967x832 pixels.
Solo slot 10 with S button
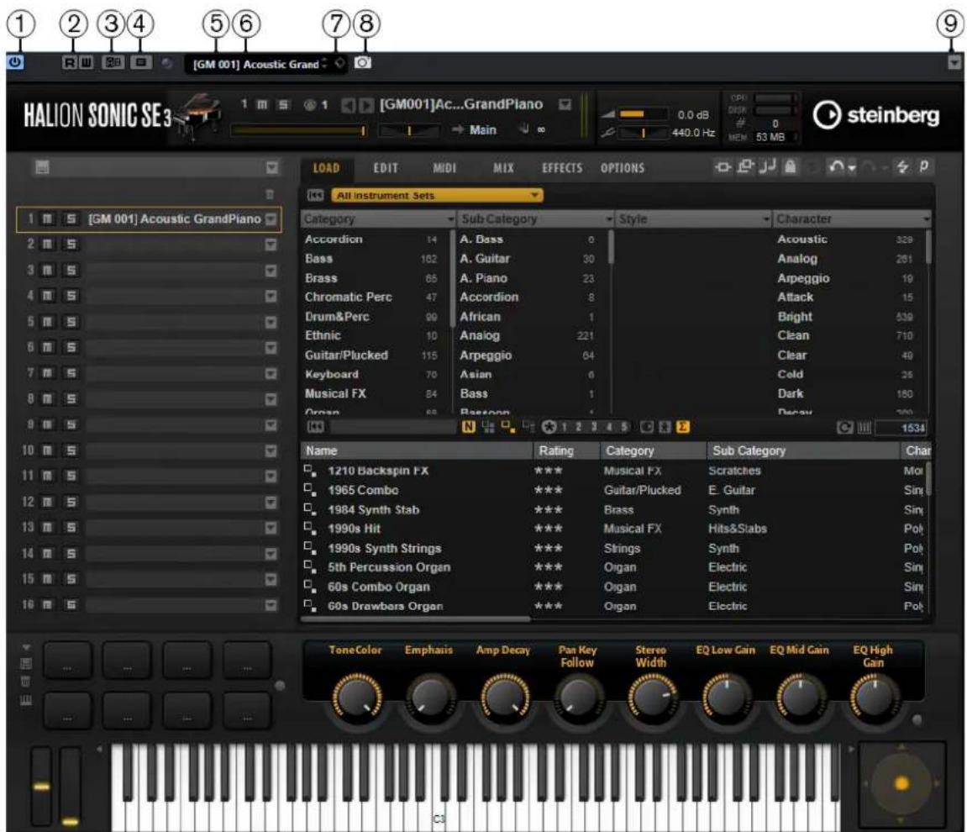[x=71, y=450]
